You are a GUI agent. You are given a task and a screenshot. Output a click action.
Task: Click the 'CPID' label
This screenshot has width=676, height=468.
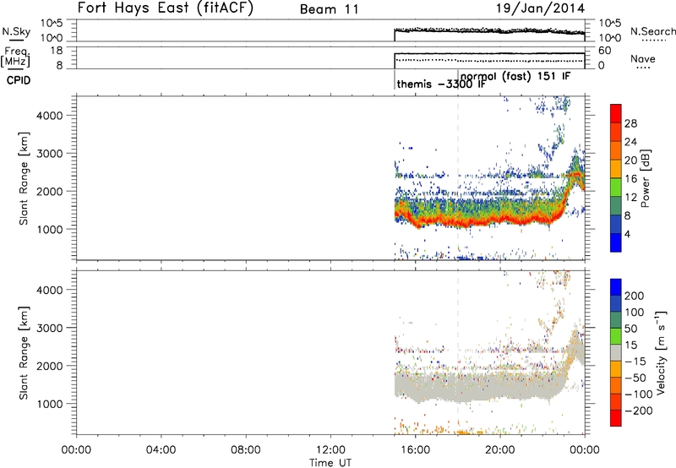[19, 80]
